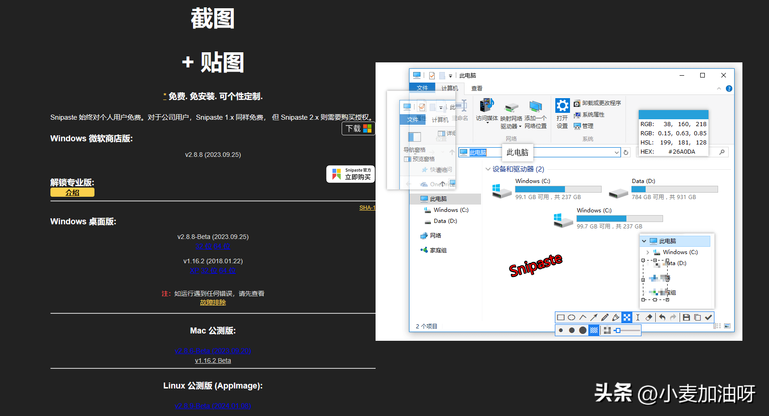Screen dimensions: 769x416
Task: Open the address bar dropdown arrow
Action: pyautogui.click(x=616, y=152)
